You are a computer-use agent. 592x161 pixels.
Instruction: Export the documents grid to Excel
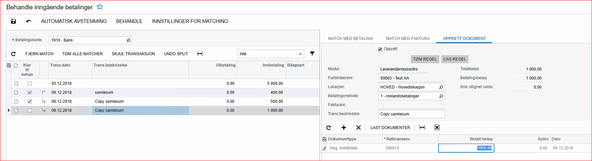tap(437, 127)
